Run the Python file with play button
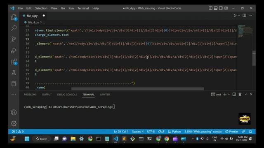Screen dimensions: 264x148 tap(235, 16)
